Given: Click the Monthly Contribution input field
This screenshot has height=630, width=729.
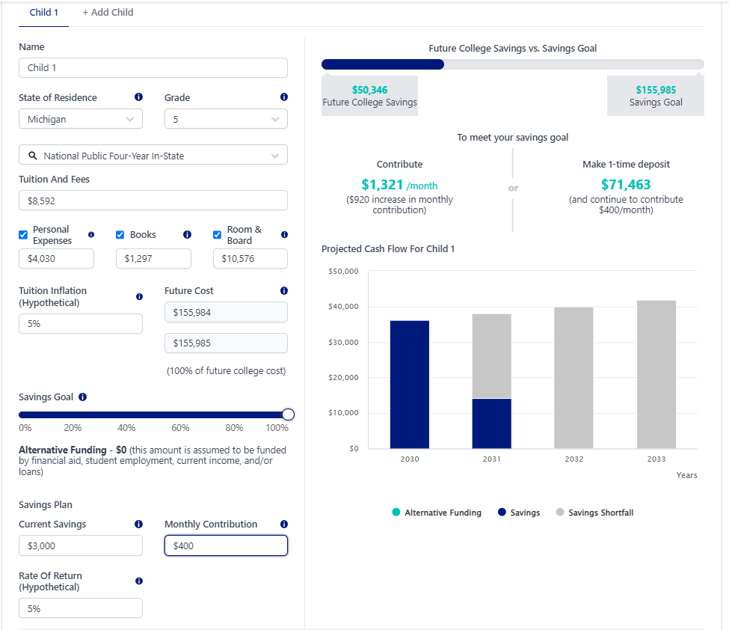Looking at the screenshot, I should click(226, 545).
